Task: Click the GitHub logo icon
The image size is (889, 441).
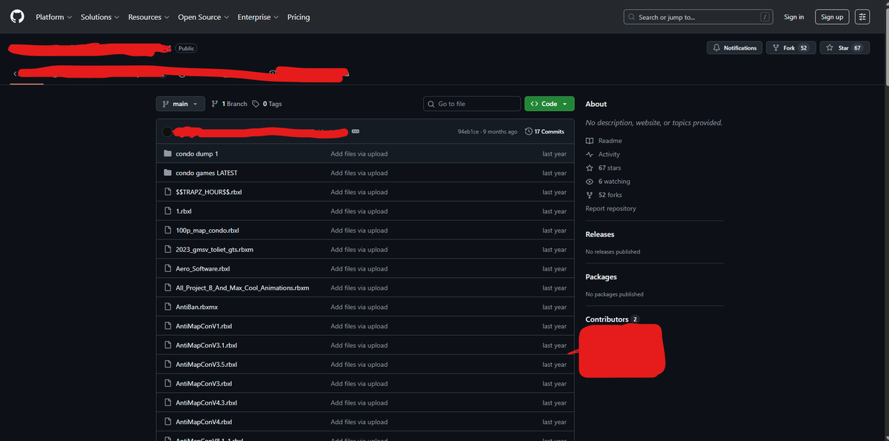Action: tap(16, 16)
